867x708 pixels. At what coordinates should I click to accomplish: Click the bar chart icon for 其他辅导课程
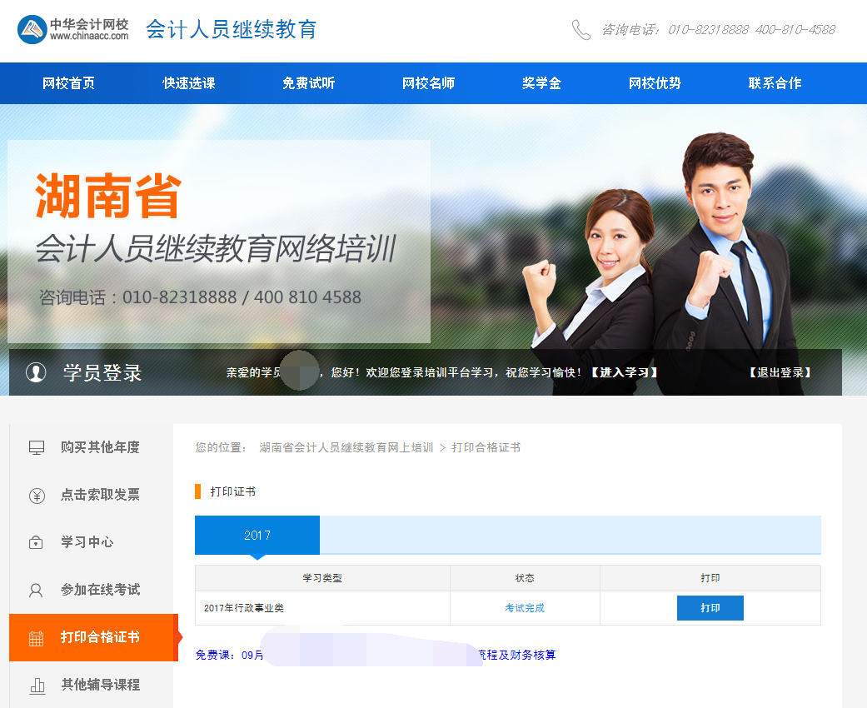[x=37, y=686]
